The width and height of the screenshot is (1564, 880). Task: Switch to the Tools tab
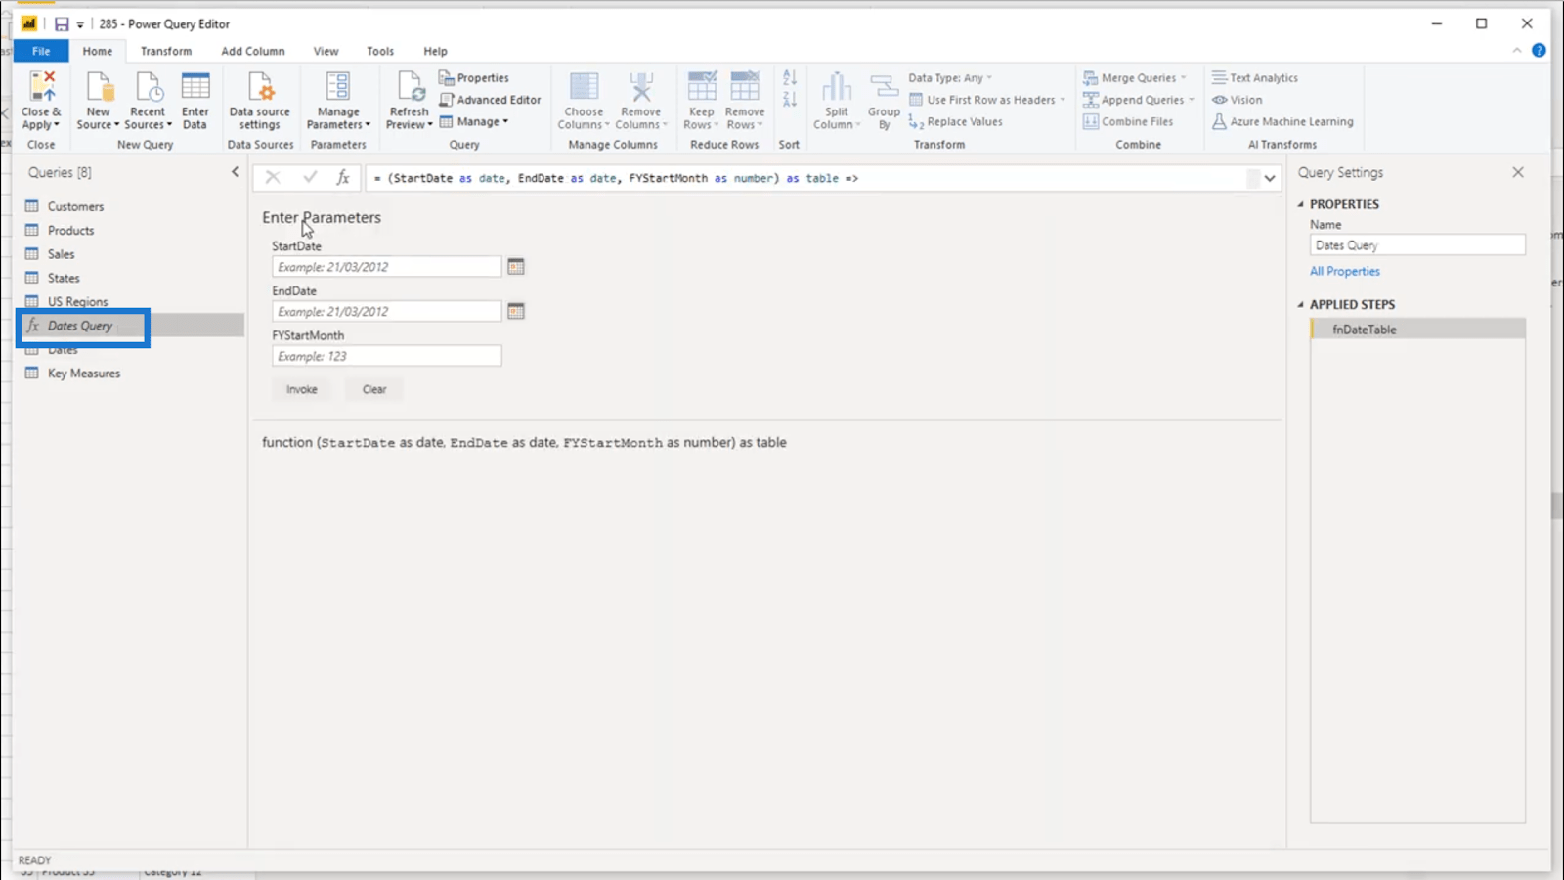click(380, 51)
